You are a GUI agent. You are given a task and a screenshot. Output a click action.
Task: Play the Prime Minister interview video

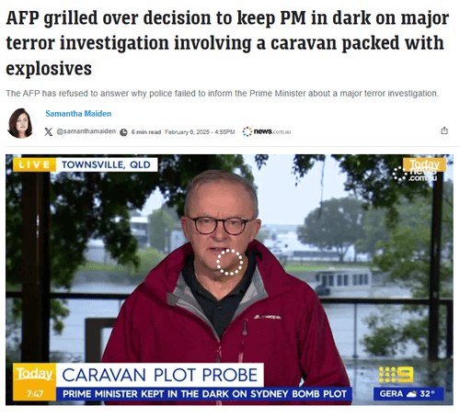[x=229, y=279]
